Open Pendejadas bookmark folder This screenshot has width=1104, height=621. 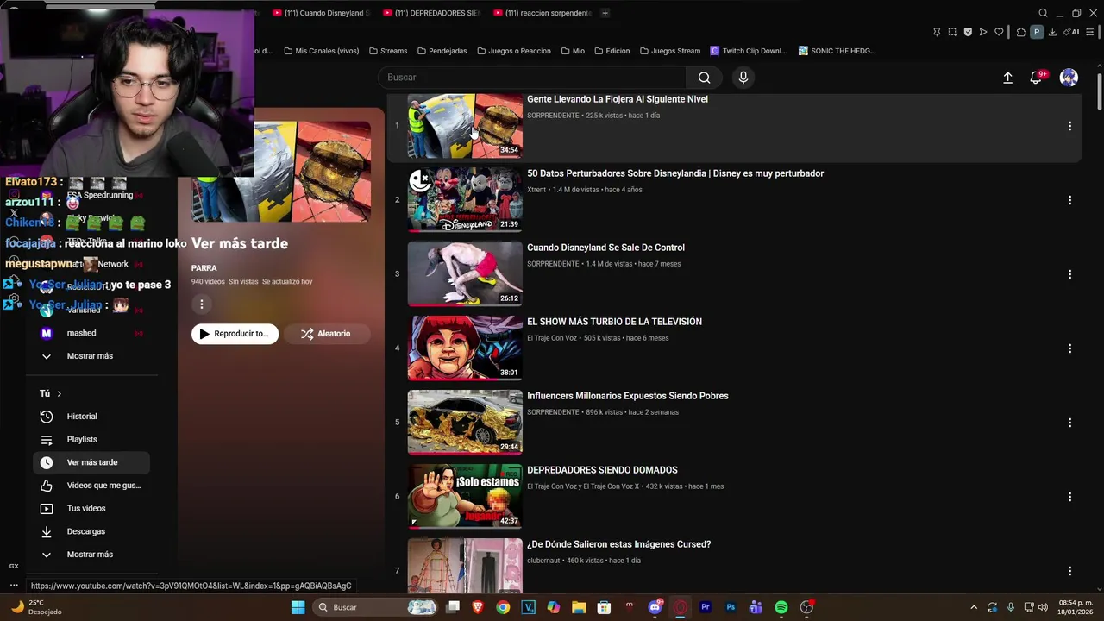[x=441, y=51]
